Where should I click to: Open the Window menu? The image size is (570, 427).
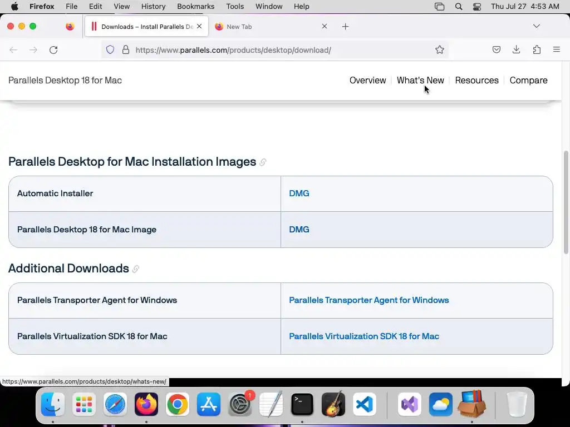tap(269, 7)
